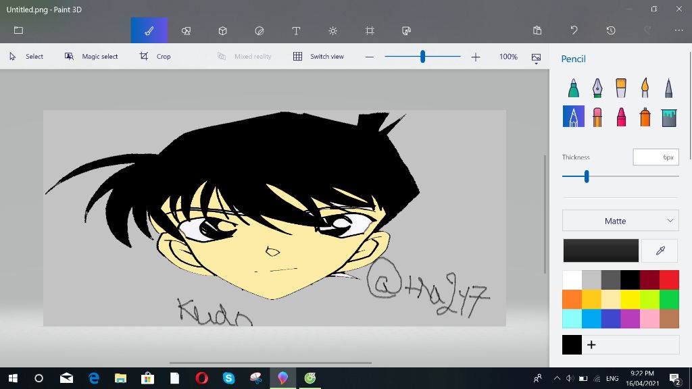Choose Magic select
This screenshot has width=692, height=389.
(x=91, y=57)
